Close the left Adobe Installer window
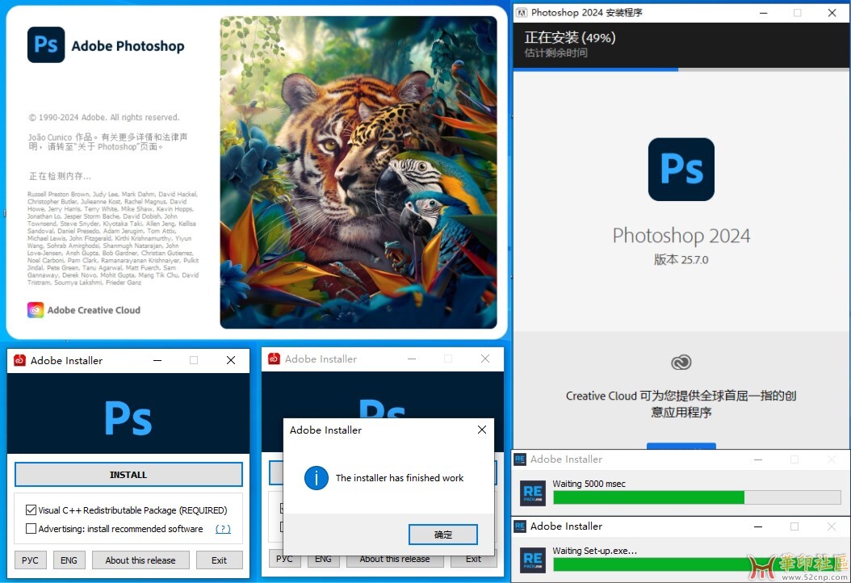851x583 pixels. 231,360
